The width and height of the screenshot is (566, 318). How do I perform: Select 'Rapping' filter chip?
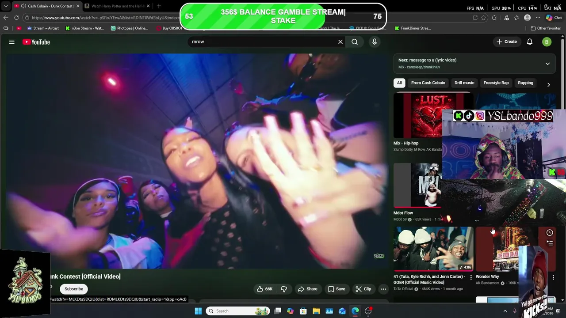(x=525, y=83)
